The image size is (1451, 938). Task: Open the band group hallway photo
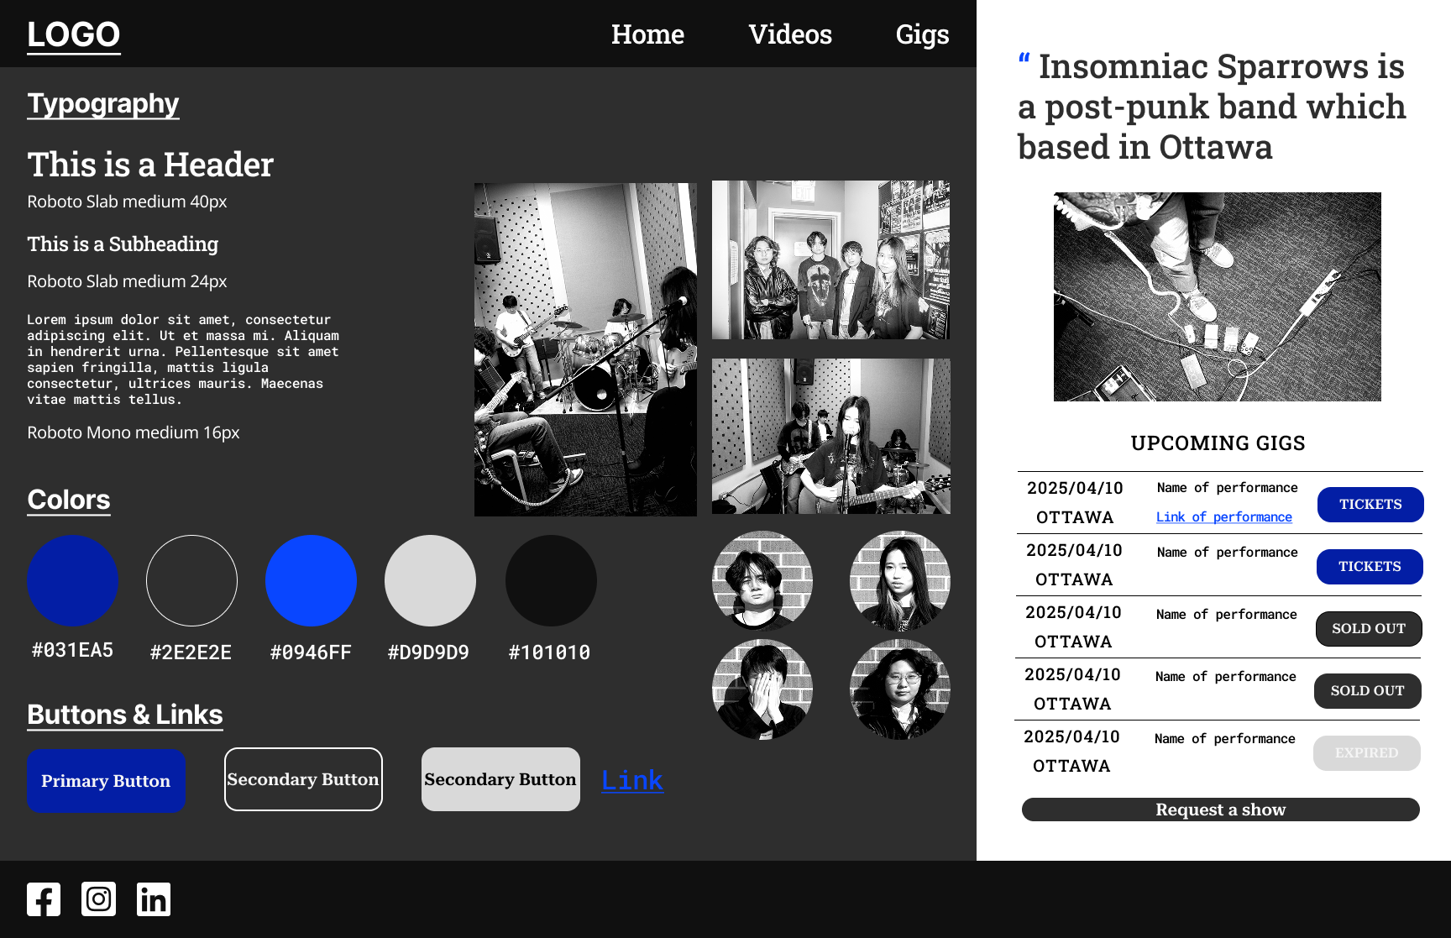point(831,259)
